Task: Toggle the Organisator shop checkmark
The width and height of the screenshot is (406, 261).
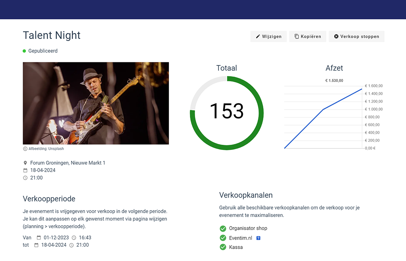Action: 223,228
